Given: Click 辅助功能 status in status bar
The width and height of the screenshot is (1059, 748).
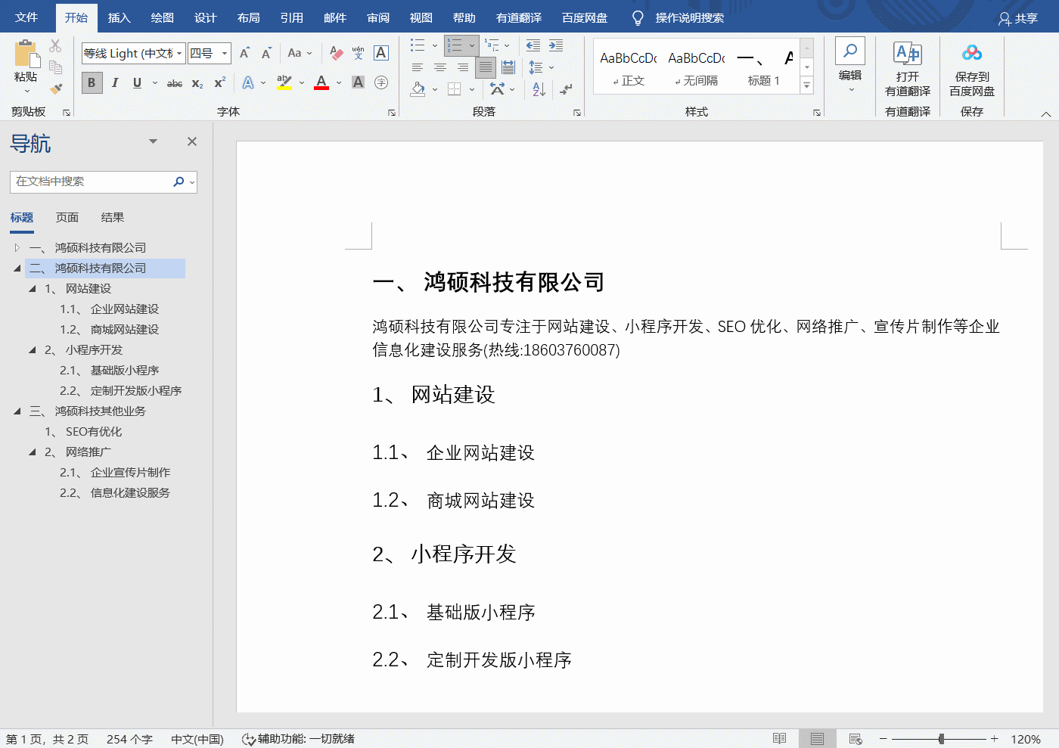Looking at the screenshot, I should [x=298, y=739].
